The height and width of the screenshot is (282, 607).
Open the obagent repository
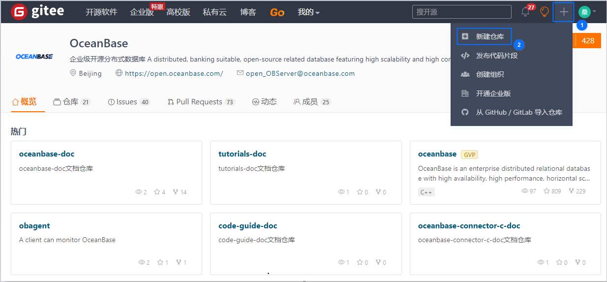click(x=34, y=226)
